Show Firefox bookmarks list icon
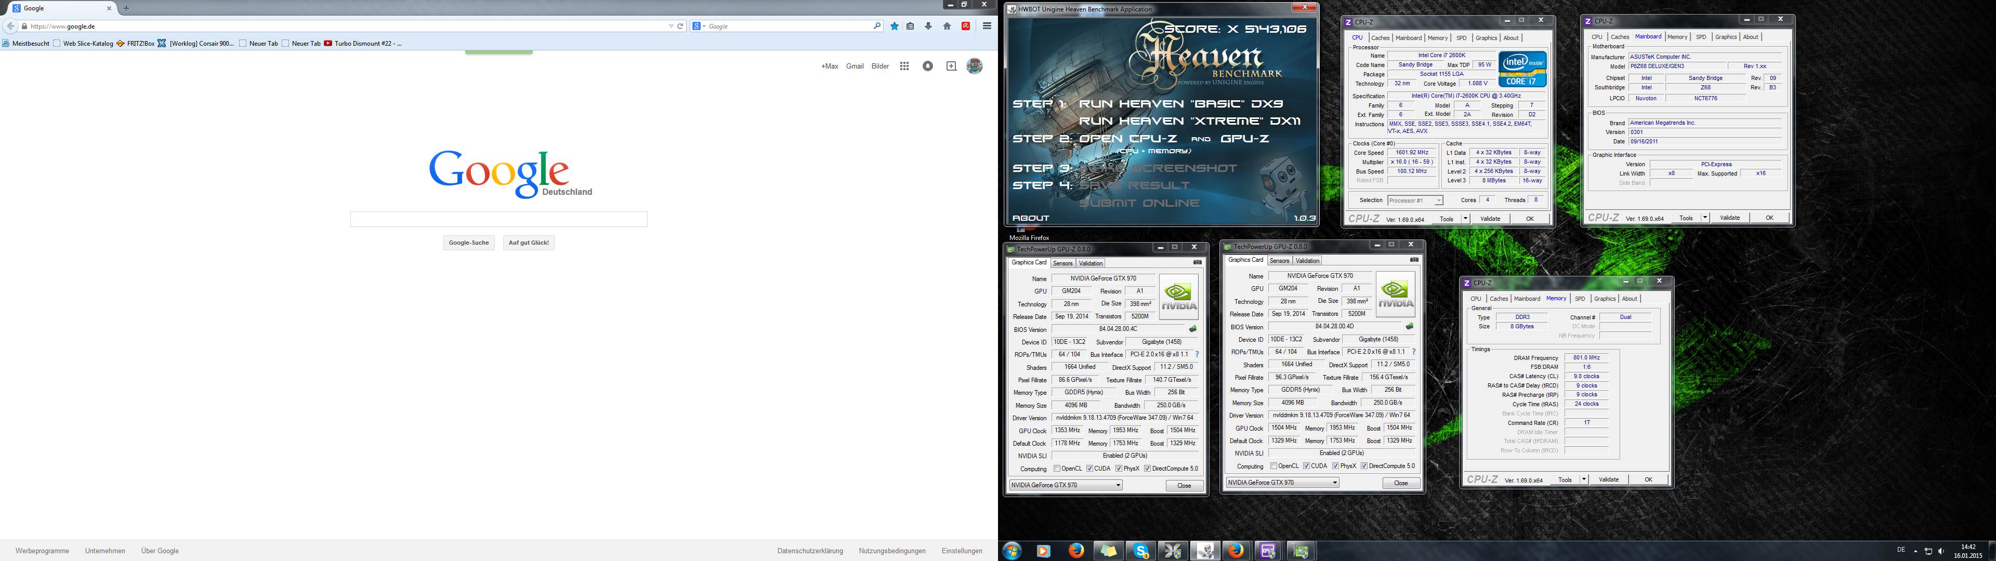The width and height of the screenshot is (1996, 561). 911,26
